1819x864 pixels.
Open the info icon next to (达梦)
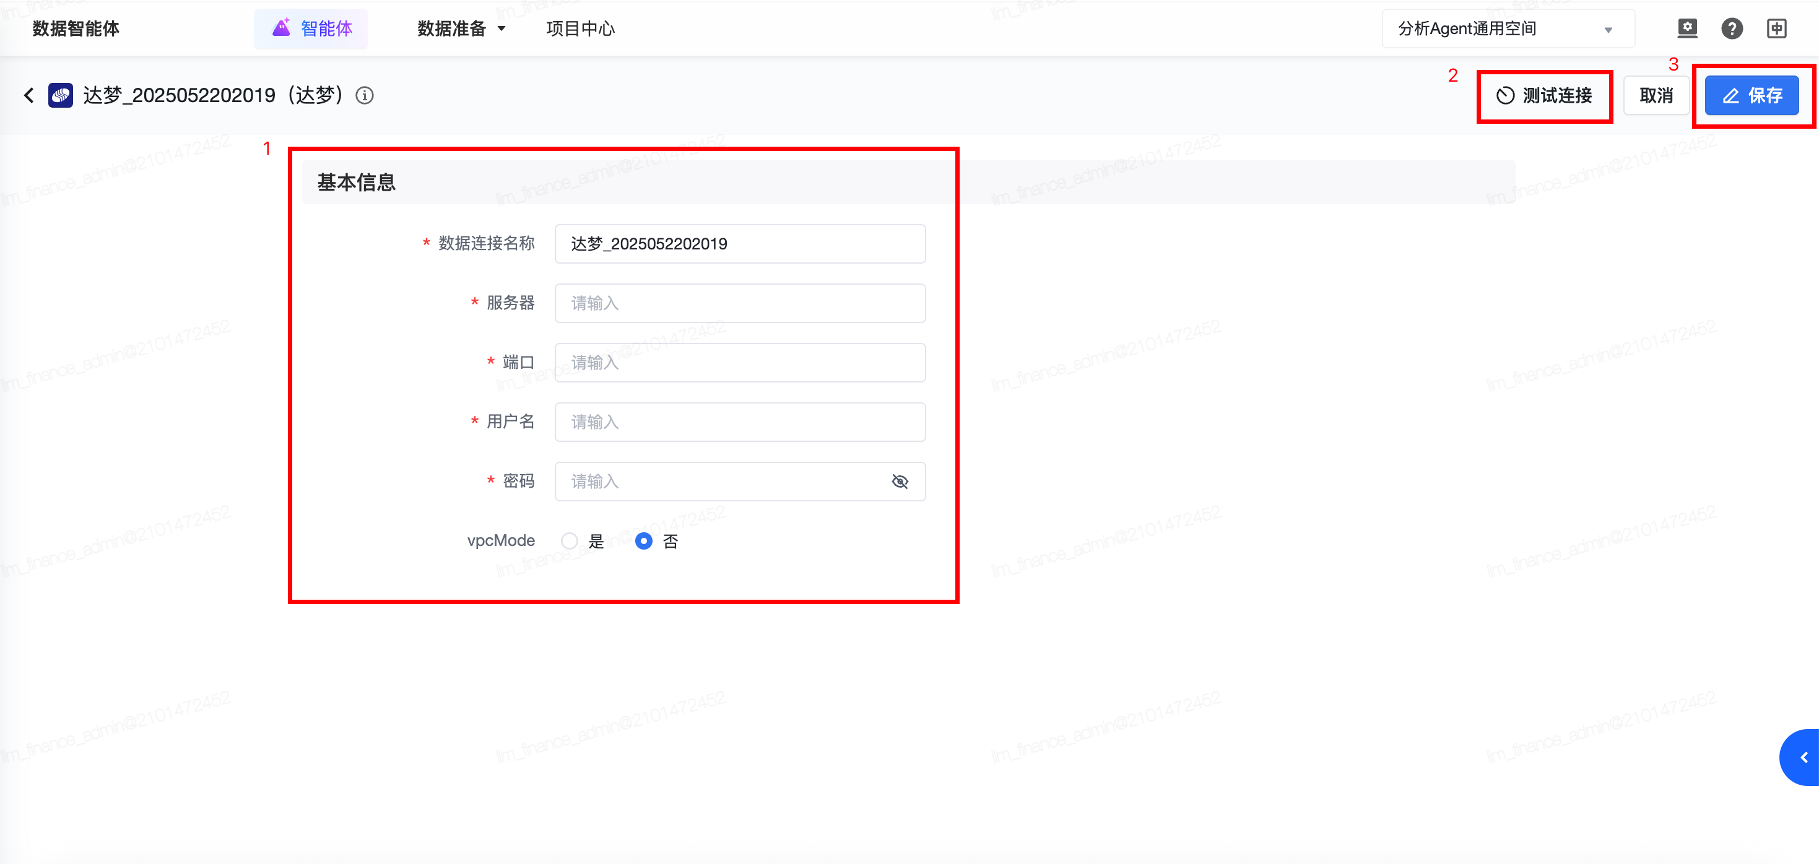click(365, 95)
